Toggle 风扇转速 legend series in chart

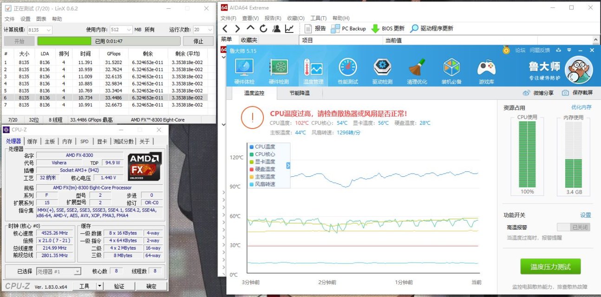262,184
